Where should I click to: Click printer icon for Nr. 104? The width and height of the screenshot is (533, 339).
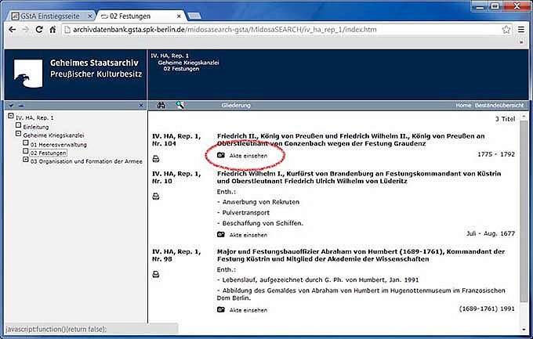[x=156, y=157]
